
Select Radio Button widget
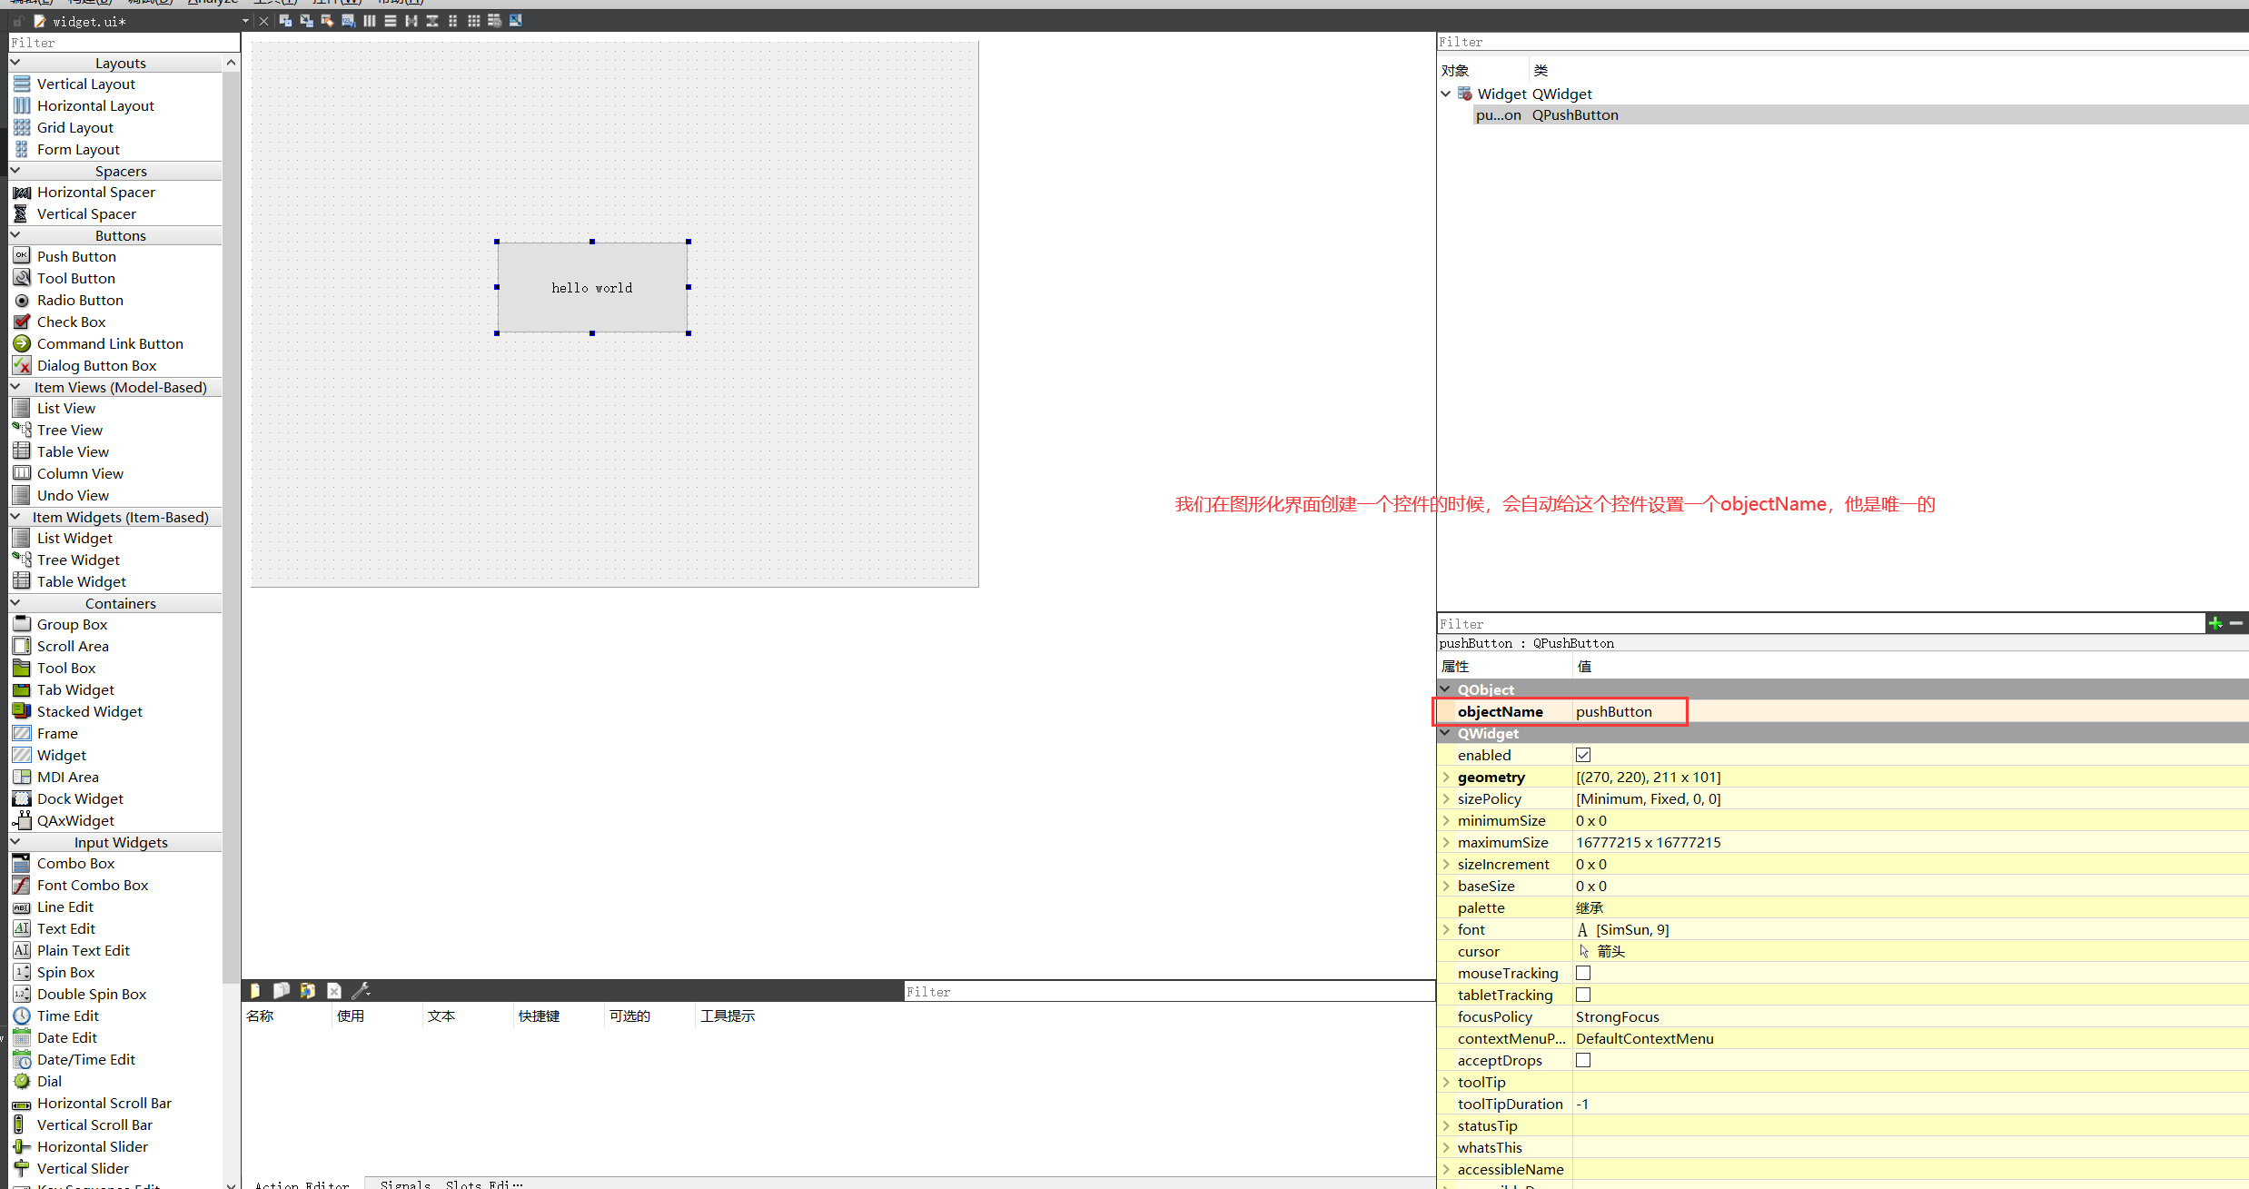[80, 300]
